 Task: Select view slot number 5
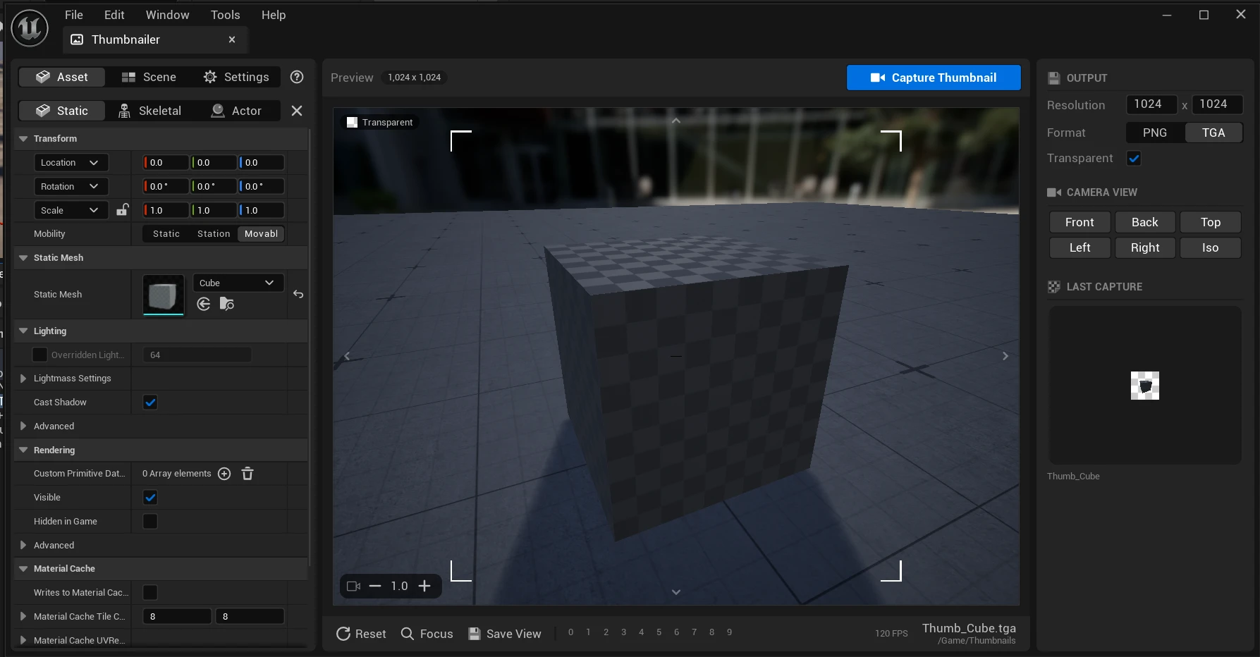659,632
